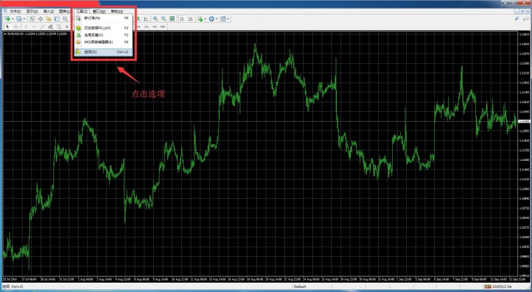Click the search icon at top right
Image resolution: width=532 pixels, height=292 pixels.
point(517,19)
